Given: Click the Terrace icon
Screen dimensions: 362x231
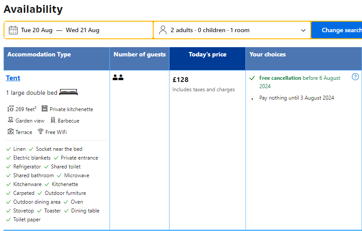Looking at the screenshot, I should [11, 131].
